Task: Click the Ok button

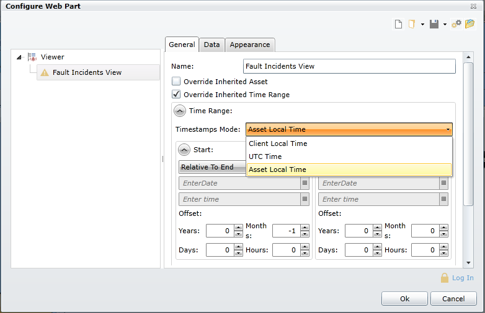Action: pyautogui.click(x=404, y=299)
